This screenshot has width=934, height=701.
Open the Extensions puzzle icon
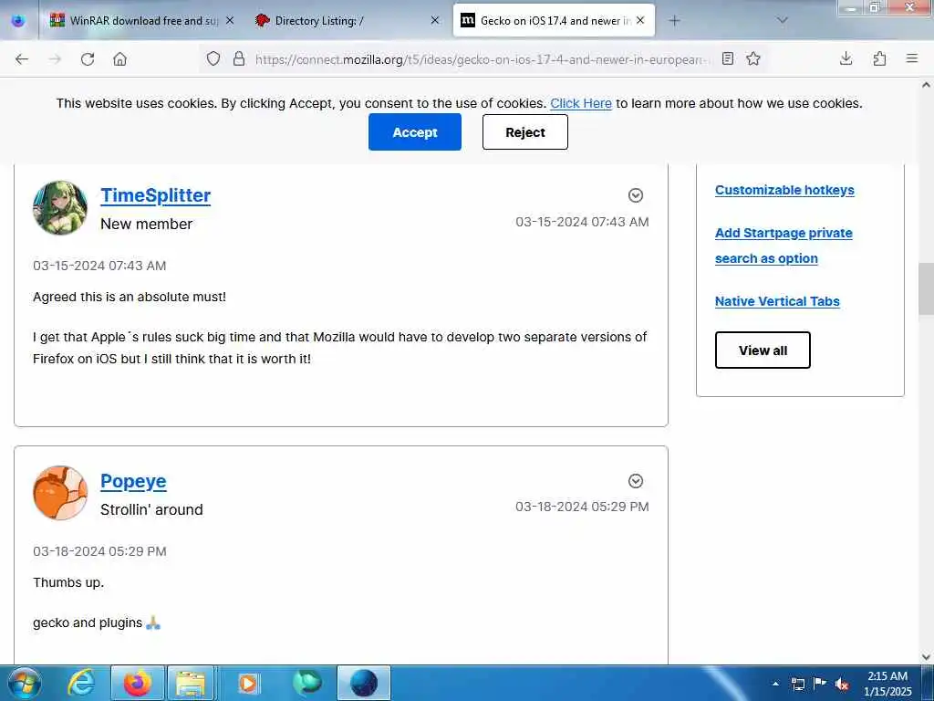click(879, 58)
